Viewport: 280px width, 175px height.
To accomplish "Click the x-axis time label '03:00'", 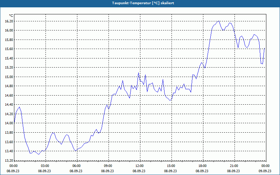I will 45,166.
